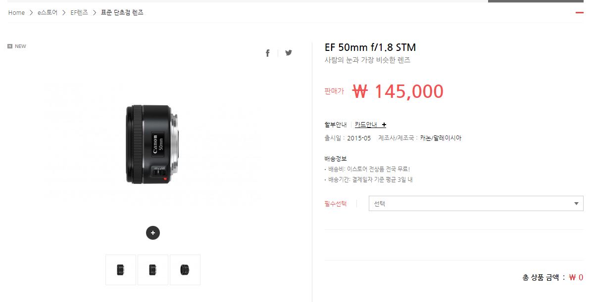Image resolution: width=595 pixels, height=302 pixels.
Task: Go to Home in breadcrumb
Action: (16, 13)
